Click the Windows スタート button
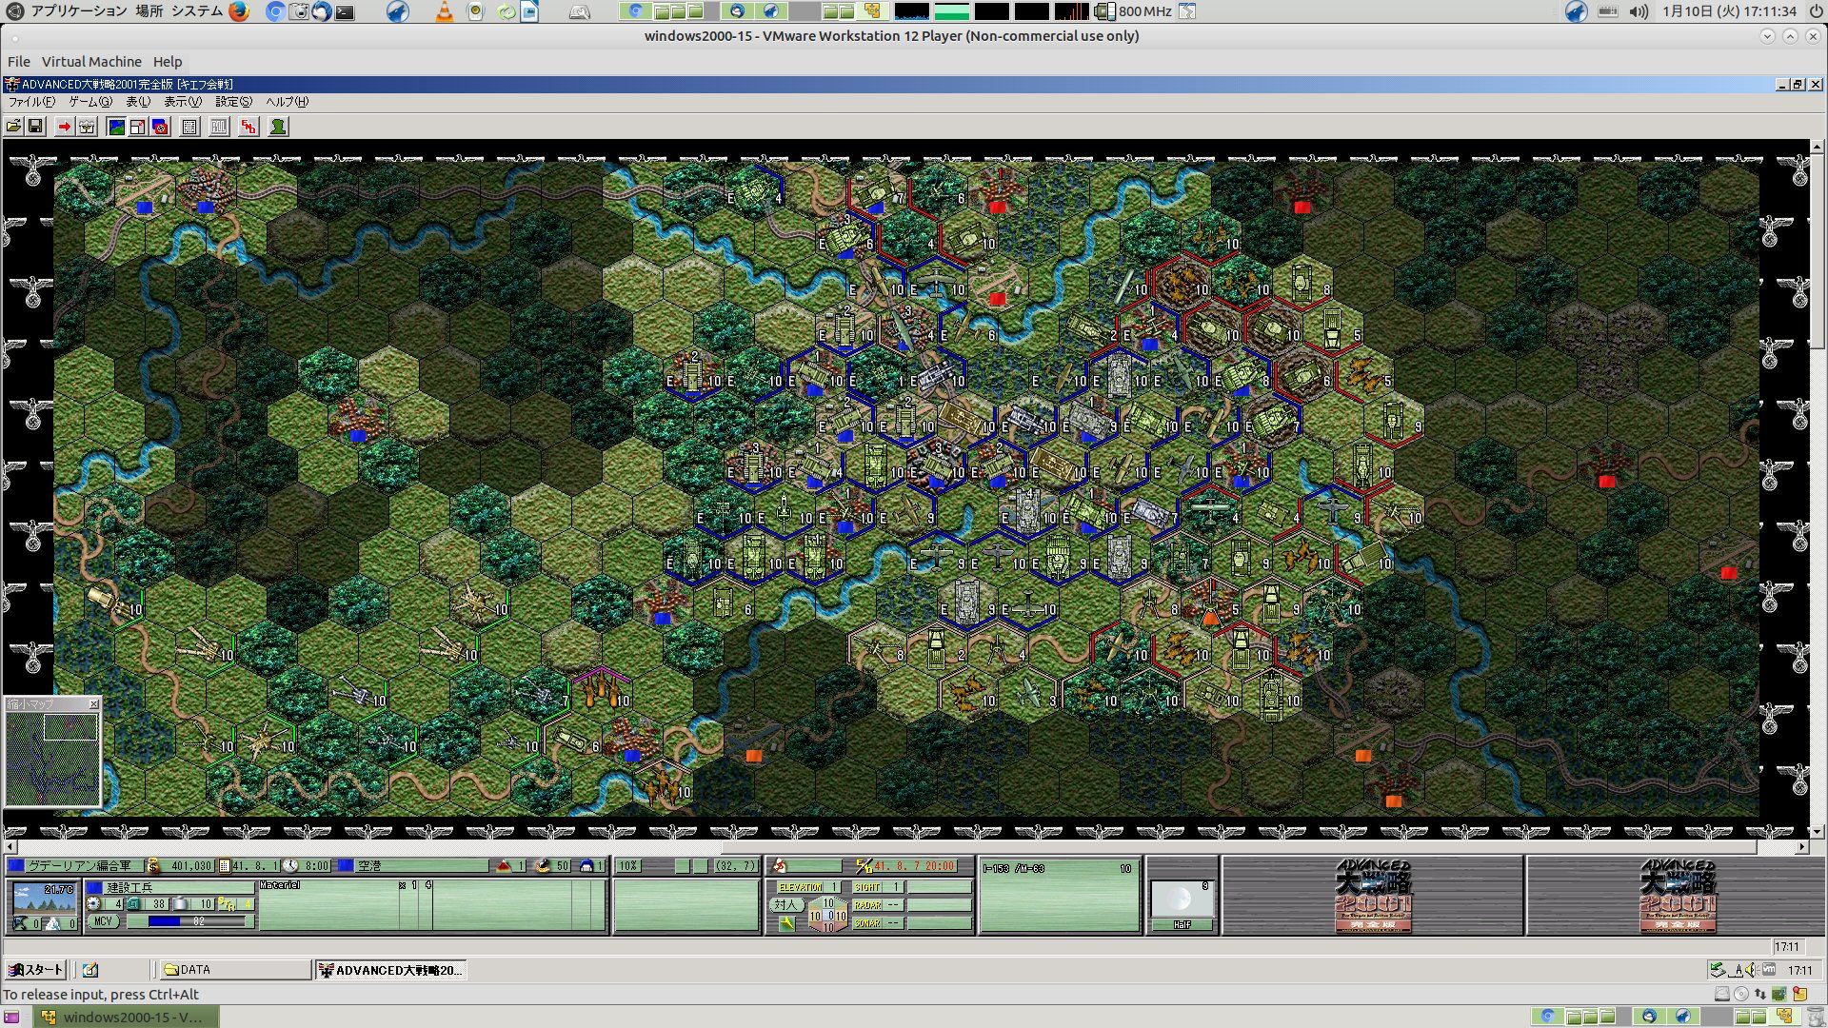Viewport: 1828px width, 1028px height. 35,970
